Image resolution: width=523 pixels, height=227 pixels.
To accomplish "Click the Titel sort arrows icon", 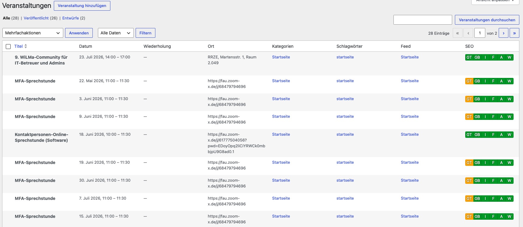I will [x=26, y=46].
